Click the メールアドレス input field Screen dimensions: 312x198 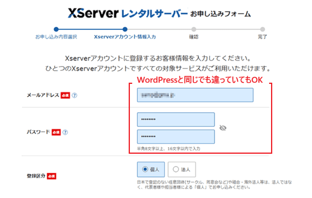(195, 95)
